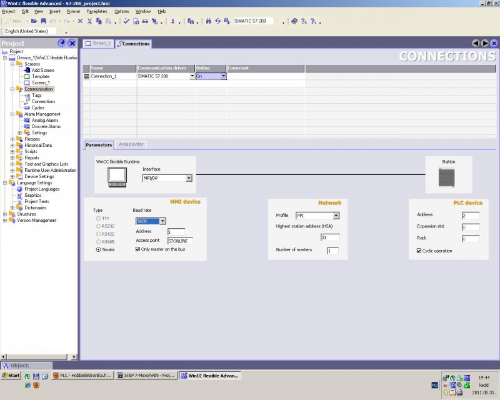Select the Simatic type radio button
Viewport: 500px width, 400px height.
click(98, 250)
